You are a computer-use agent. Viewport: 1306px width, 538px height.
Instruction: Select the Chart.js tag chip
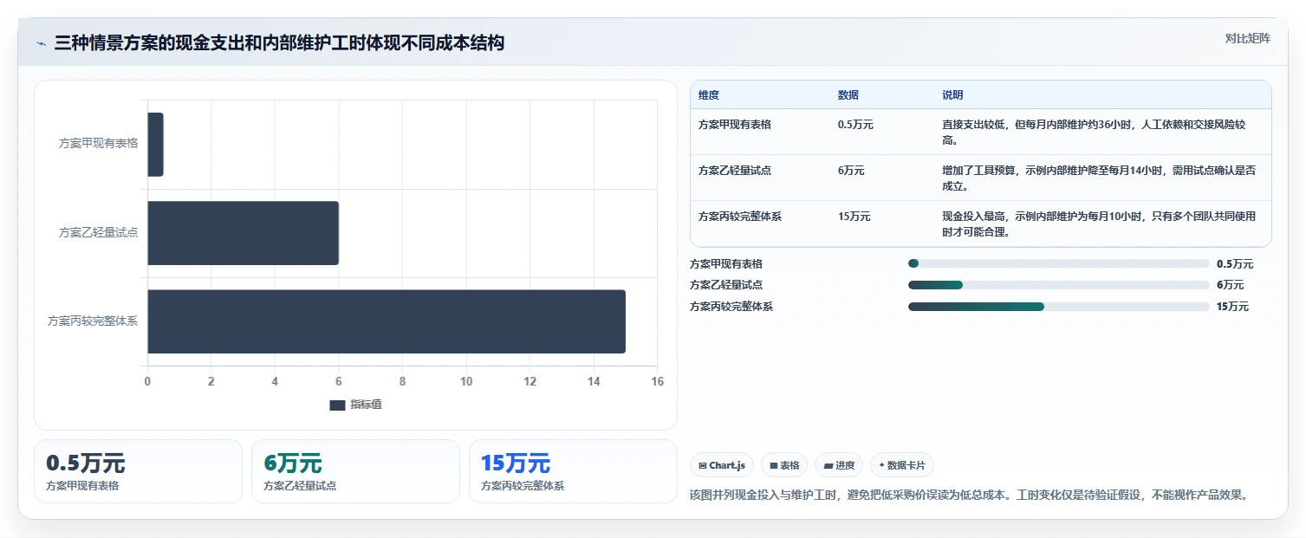pyautogui.click(x=722, y=465)
